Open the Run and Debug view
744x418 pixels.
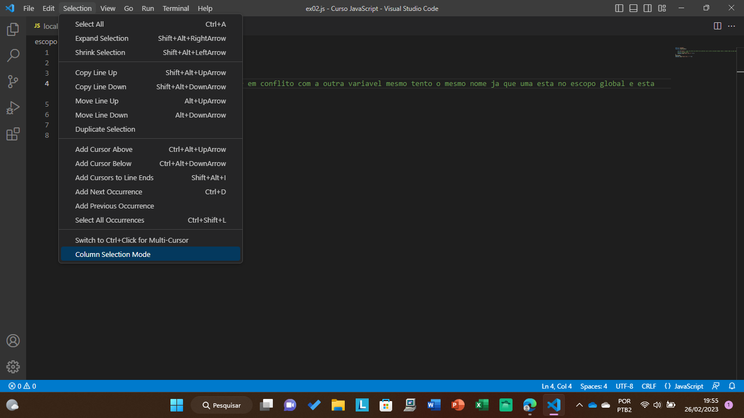(x=13, y=108)
